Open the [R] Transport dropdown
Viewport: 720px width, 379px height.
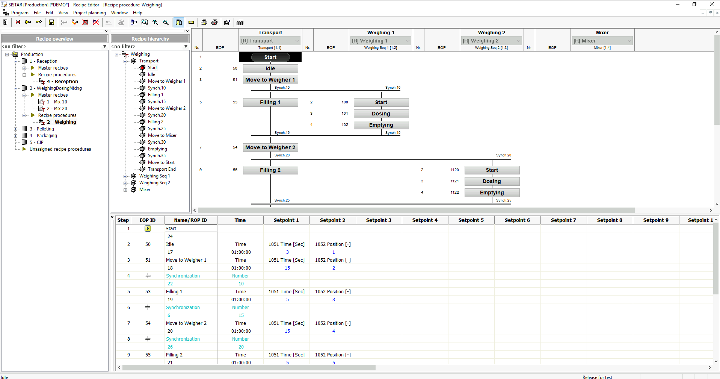tap(297, 41)
